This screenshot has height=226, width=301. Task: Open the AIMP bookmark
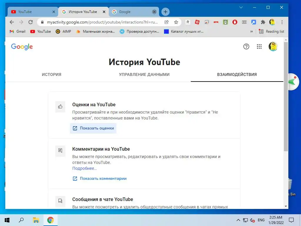point(63,31)
